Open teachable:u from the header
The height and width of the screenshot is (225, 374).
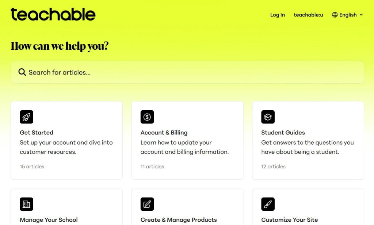click(x=308, y=15)
